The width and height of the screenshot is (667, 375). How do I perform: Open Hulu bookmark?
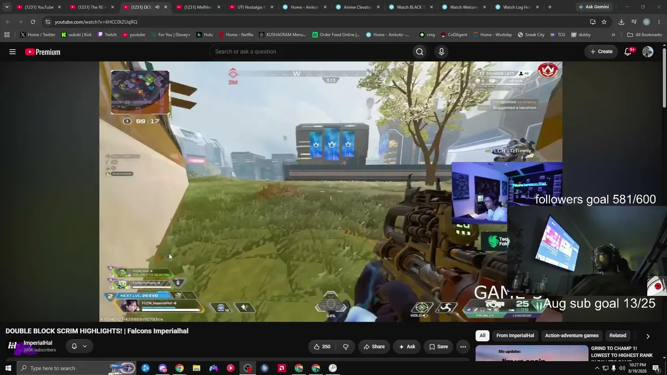[204, 35]
